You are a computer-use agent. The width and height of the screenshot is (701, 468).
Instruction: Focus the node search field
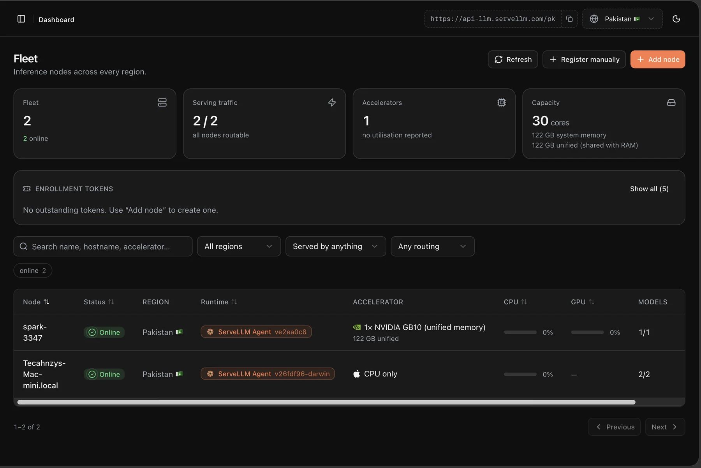click(103, 246)
